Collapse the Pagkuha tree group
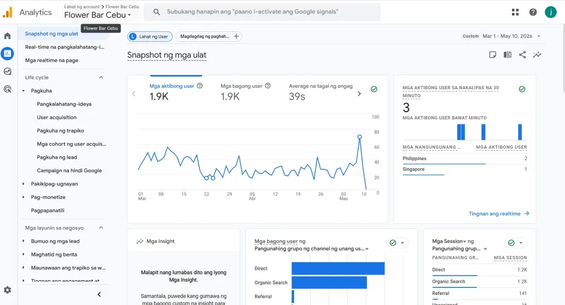Viewport: 565px width, 305px height. [x=23, y=91]
